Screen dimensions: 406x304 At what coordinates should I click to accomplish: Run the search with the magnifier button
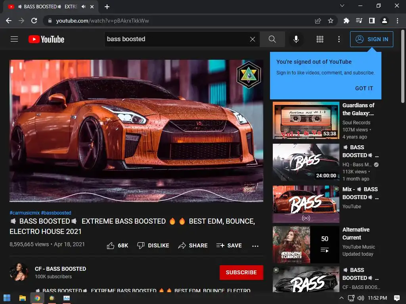pyautogui.click(x=272, y=39)
